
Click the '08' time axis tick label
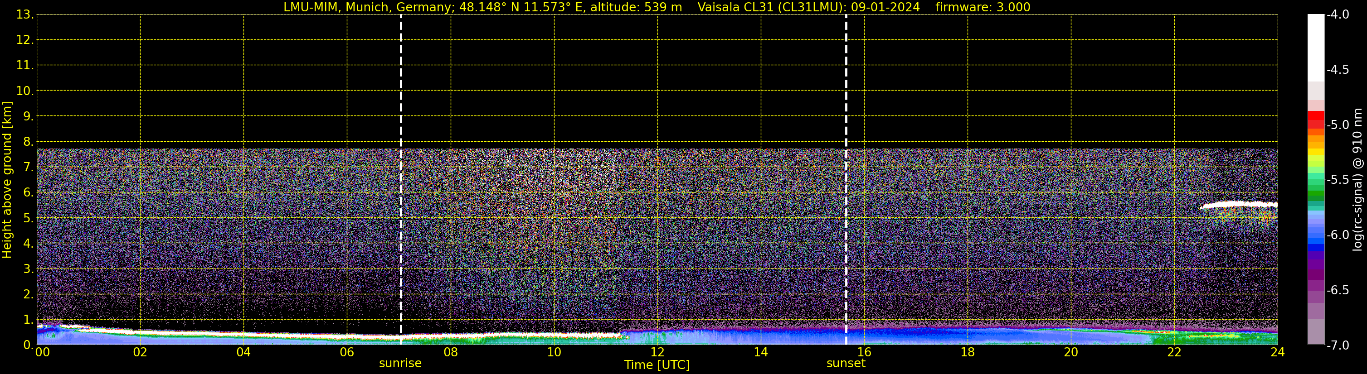(451, 352)
